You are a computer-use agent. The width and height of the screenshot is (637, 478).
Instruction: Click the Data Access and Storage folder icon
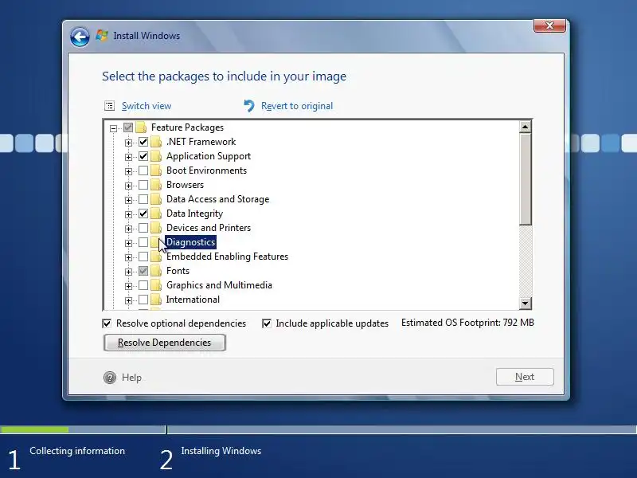pos(156,199)
